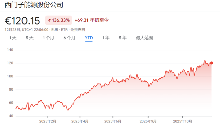This screenshot has height=132, width=223.
Task: Click the 80 y-axis value
Action: 11,89
